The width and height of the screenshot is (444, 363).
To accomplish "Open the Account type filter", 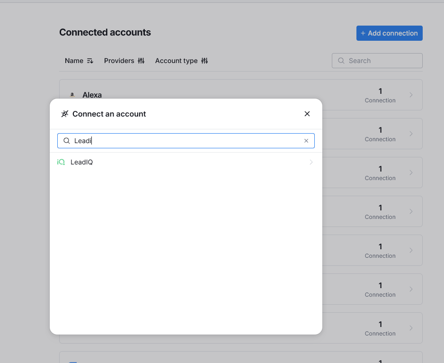I will [x=181, y=61].
